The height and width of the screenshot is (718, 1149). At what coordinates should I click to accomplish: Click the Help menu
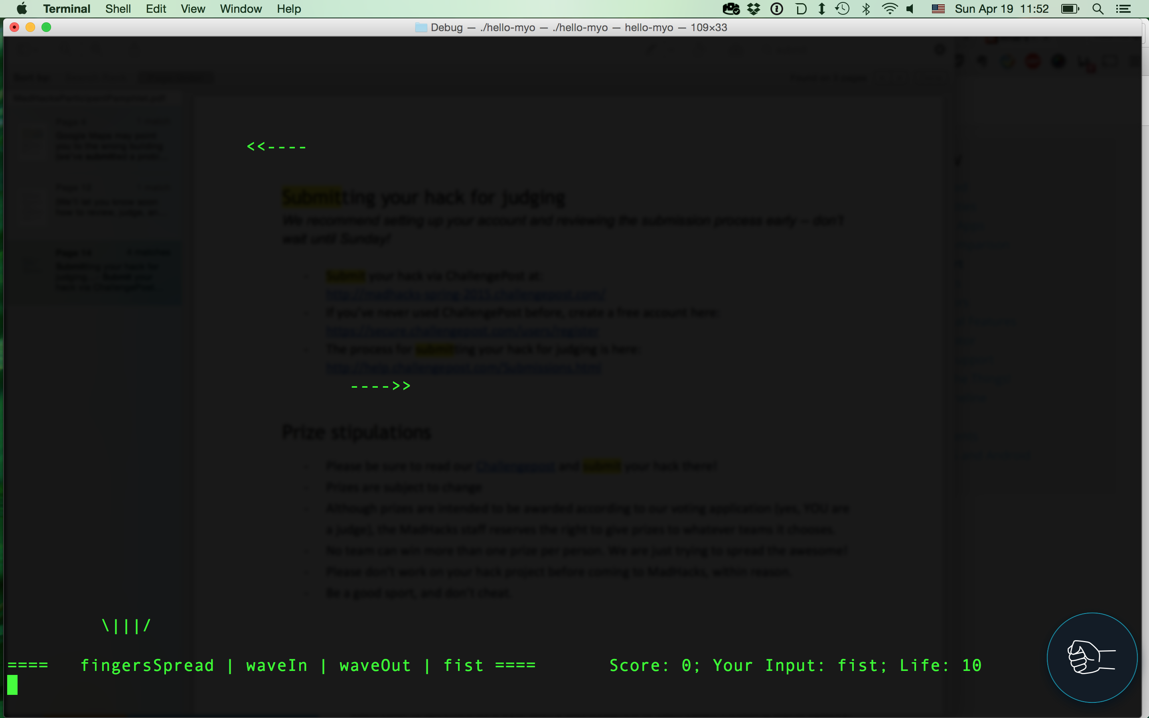click(289, 9)
